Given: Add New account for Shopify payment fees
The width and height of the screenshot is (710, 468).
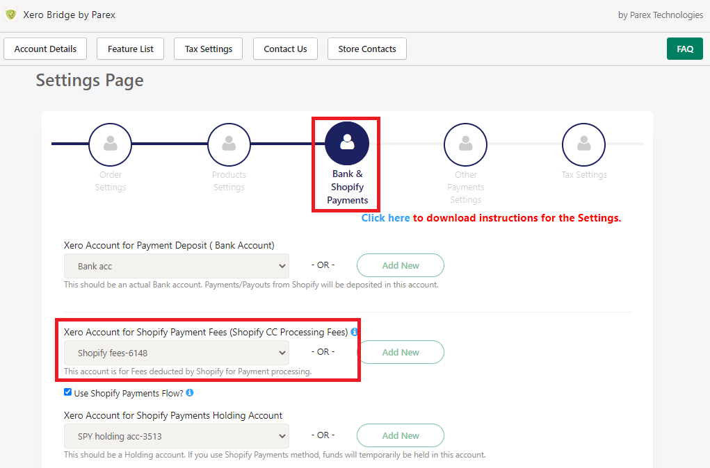Looking at the screenshot, I should (x=401, y=352).
